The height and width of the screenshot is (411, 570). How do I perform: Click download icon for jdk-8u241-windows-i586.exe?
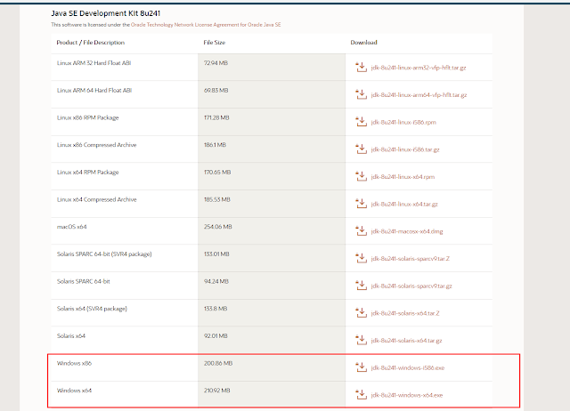coord(361,367)
